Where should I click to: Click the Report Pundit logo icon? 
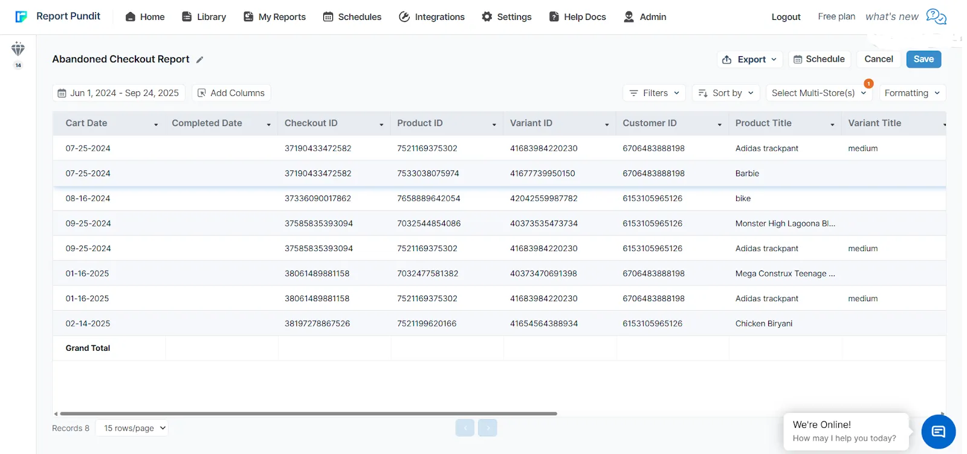[x=21, y=16]
